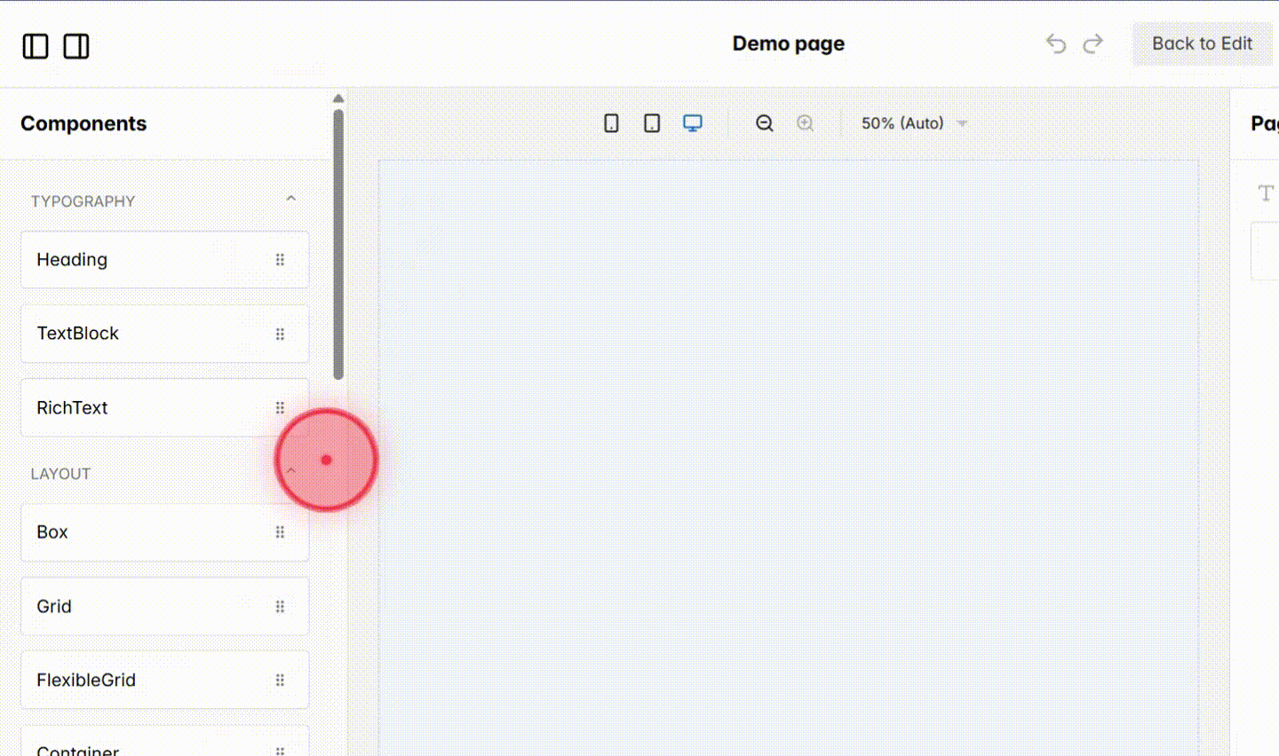
Task: Undo the last change
Action: 1055,43
